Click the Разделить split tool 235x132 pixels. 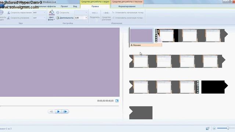point(95,15)
